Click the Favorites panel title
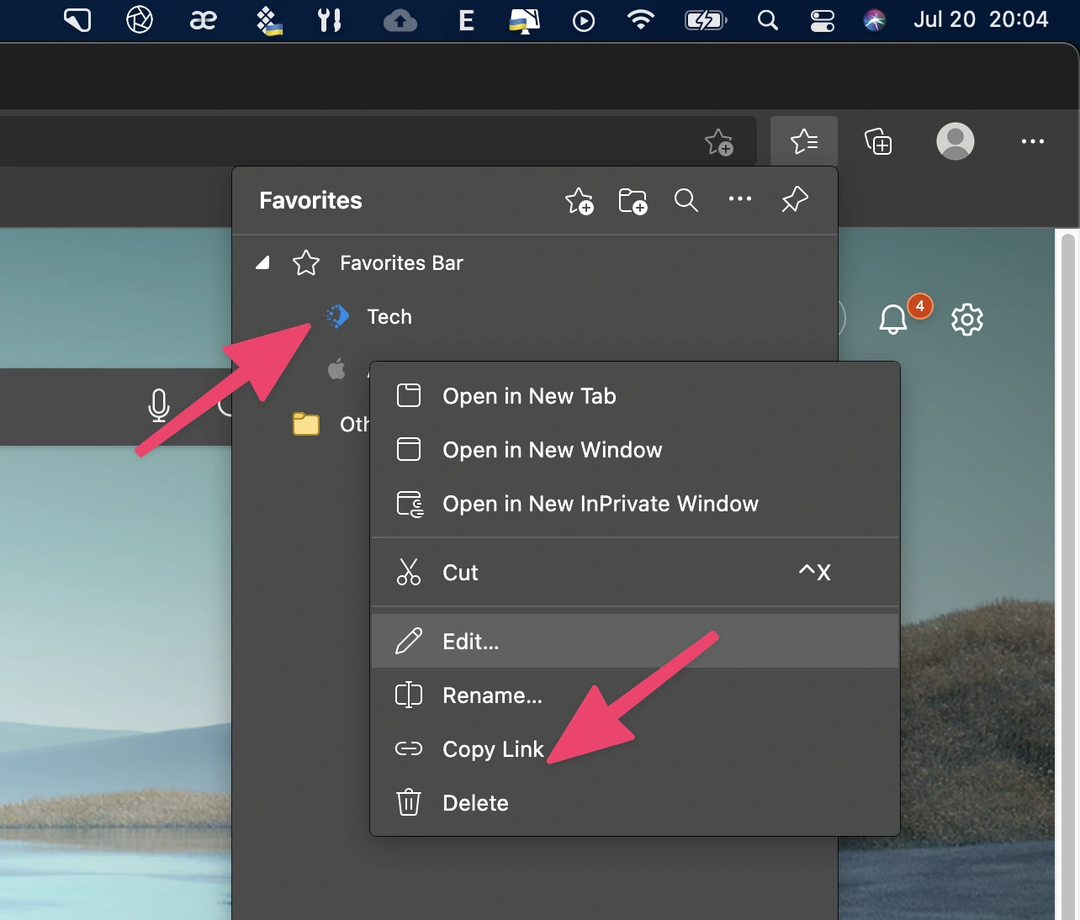 pyautogui.click(x=310, y=200)
